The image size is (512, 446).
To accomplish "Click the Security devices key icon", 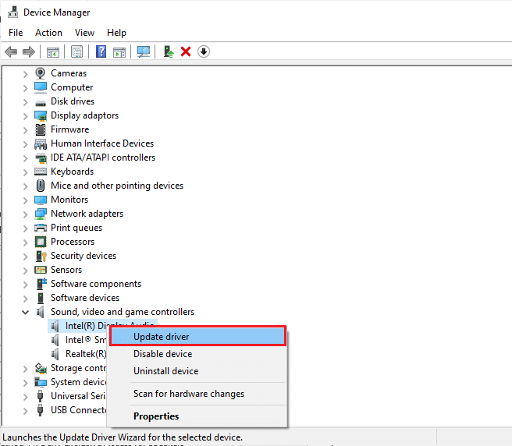I will 41,256.
